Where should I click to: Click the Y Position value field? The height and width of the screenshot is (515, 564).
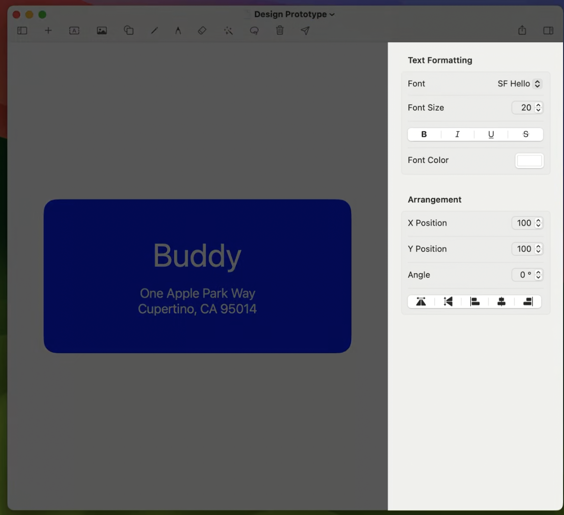pyautogui.click(x=523, y=249)
